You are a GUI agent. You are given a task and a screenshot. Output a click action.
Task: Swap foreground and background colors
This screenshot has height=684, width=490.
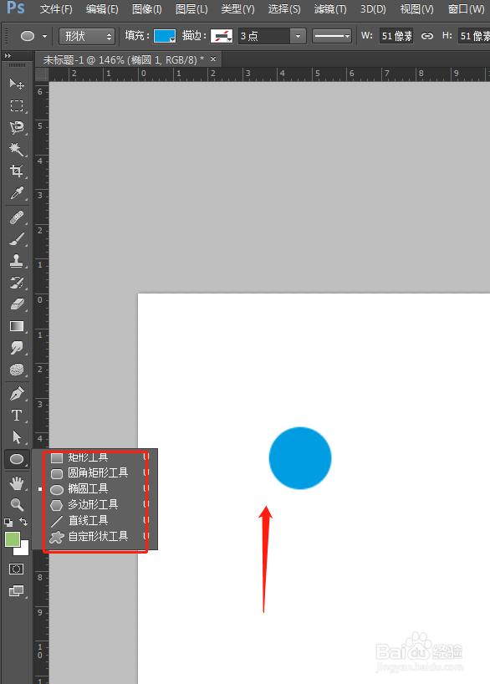coord(23,522)
